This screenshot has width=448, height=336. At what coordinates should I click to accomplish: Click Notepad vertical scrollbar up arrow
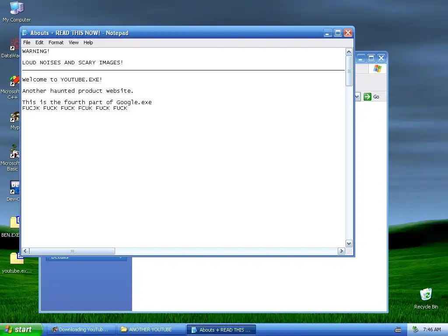pyautogui.click(x=349, y=52)
